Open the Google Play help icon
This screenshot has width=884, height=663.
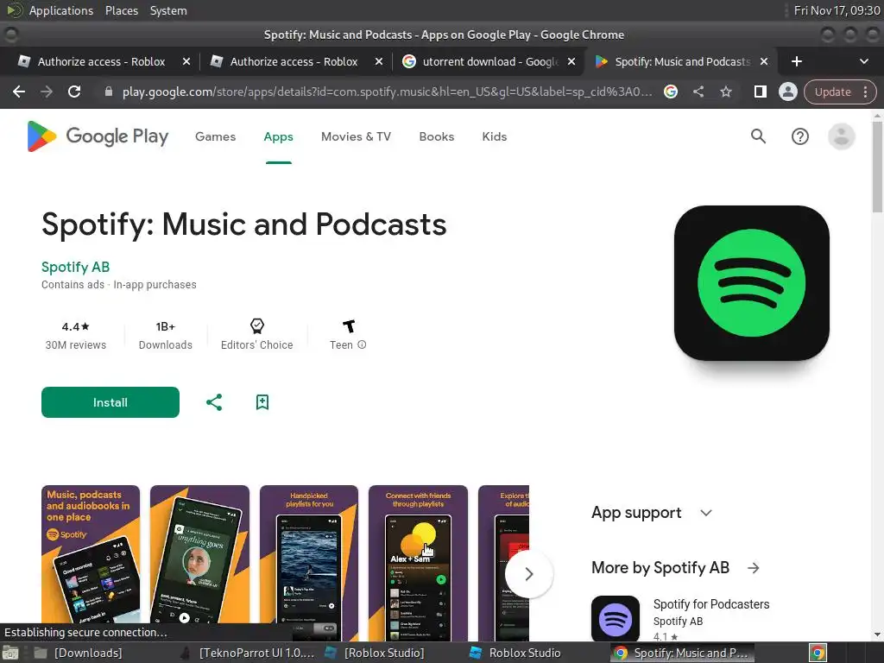pos(799,136)
